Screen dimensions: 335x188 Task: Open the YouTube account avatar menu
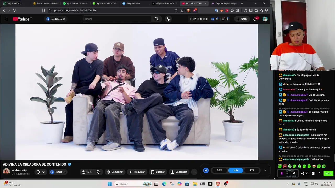265,19
